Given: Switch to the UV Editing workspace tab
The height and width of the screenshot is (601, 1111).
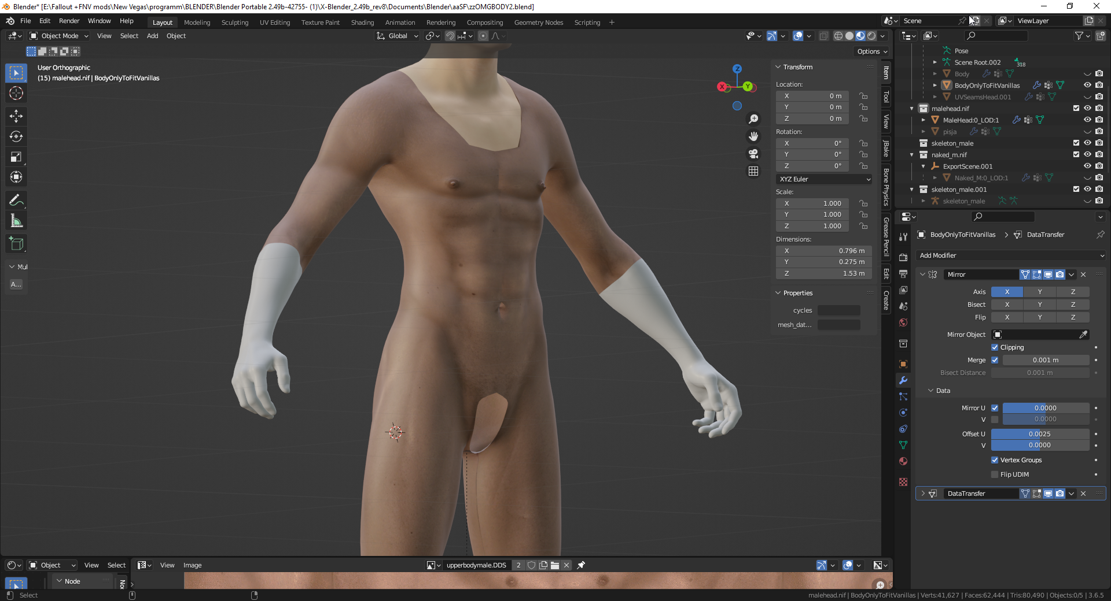Looking at the screenshot, I should [x=275, y=23].
